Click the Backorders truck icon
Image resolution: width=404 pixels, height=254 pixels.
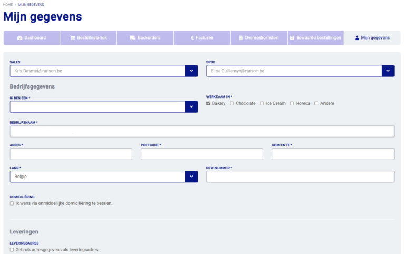point(133,38)
